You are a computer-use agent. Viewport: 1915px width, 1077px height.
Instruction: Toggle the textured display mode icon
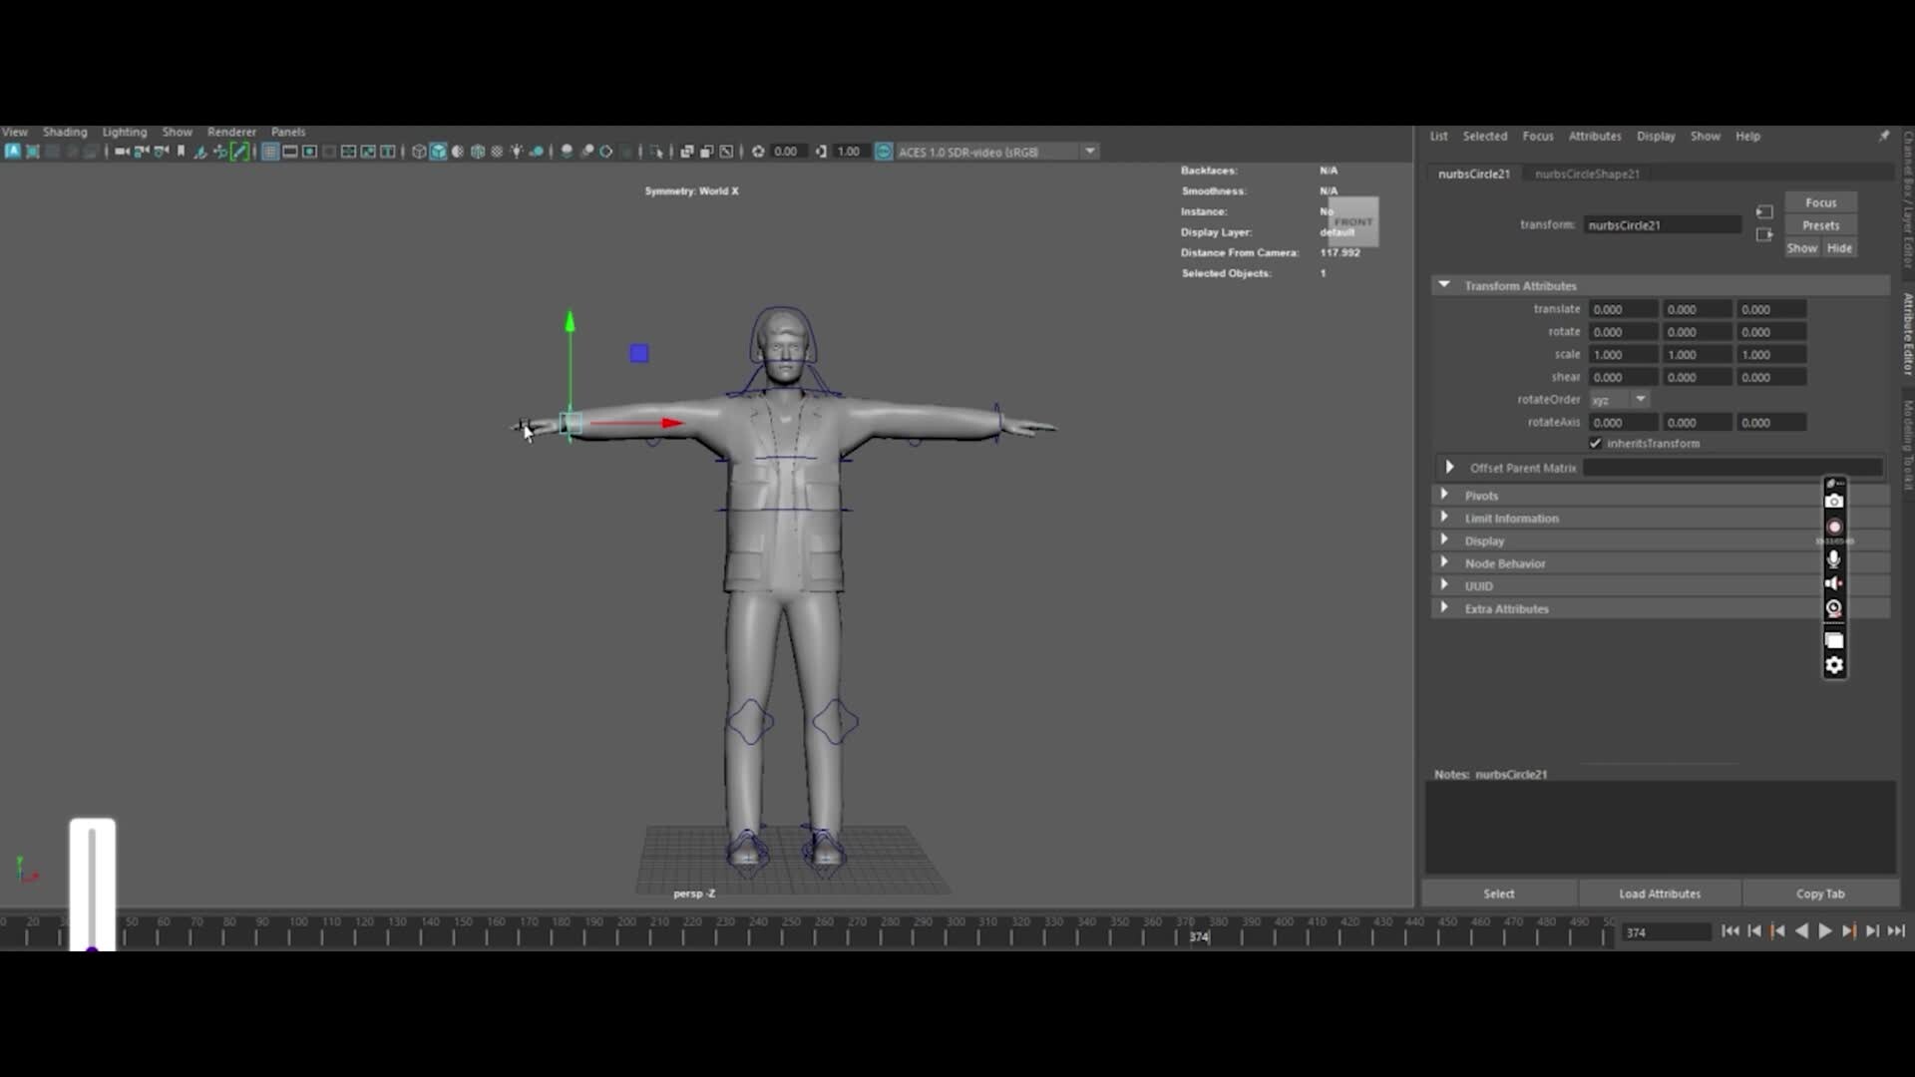click(497, 152)
